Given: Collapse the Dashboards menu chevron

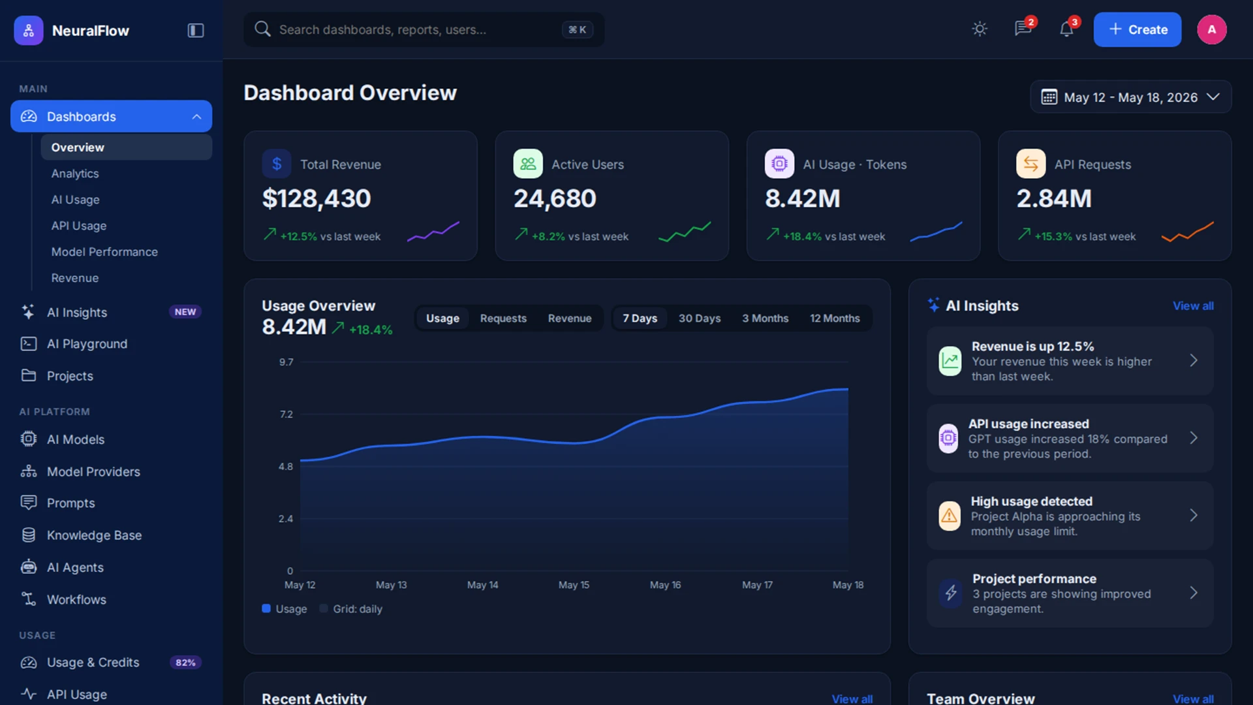Looking at the screenshot, I should coord(196,117).
